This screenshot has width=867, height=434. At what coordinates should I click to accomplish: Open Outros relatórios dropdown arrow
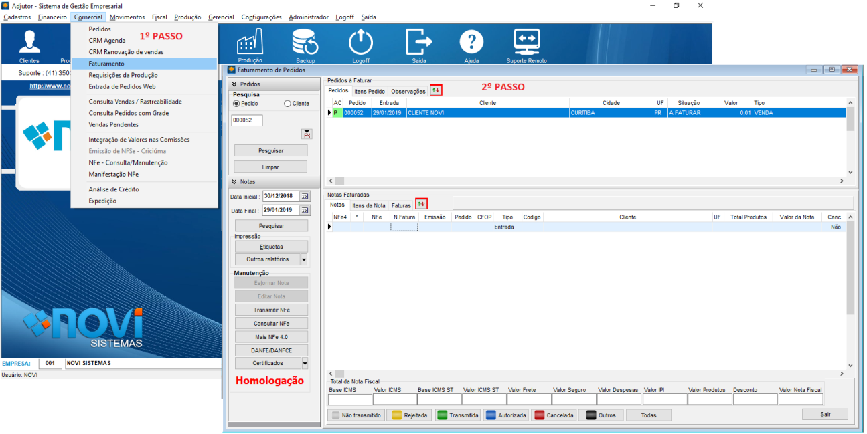point(305,259)
